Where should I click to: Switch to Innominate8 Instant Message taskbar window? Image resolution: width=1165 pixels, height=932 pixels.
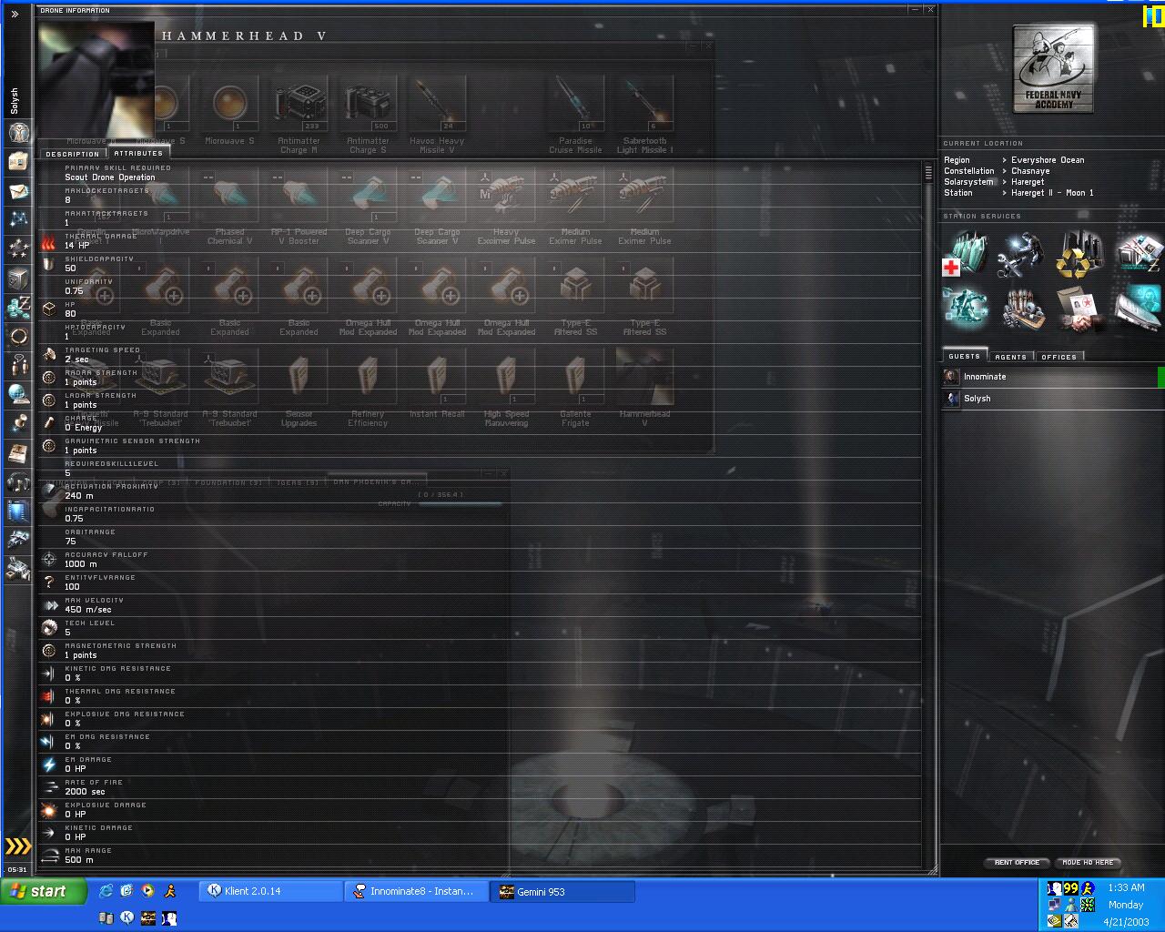[417, 891]
